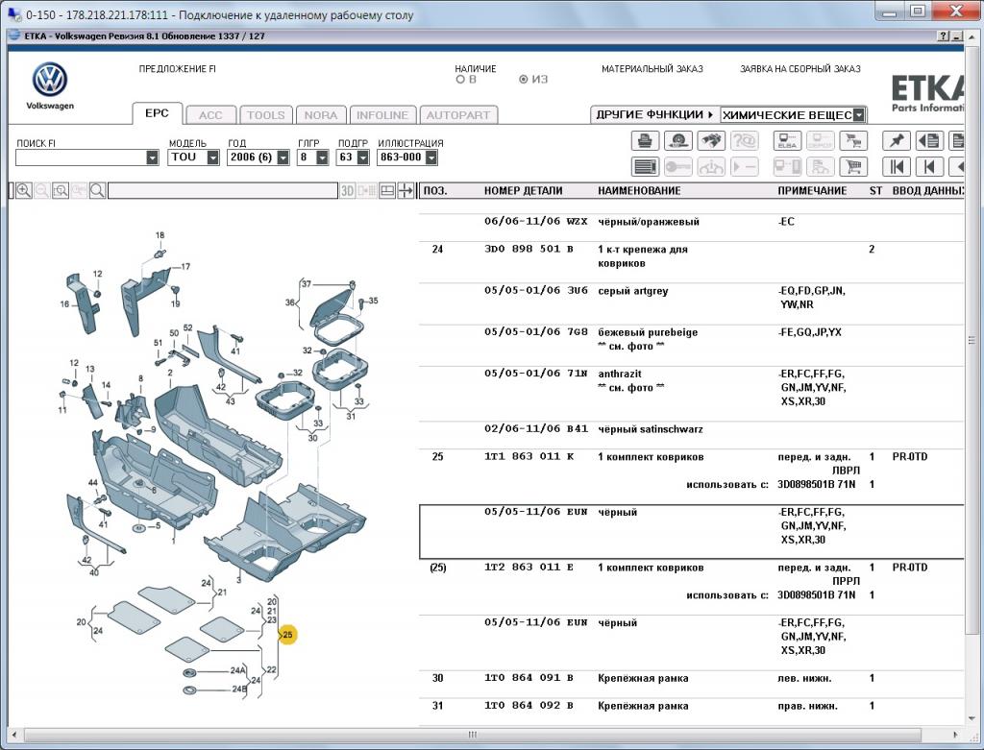This screenshot has height=750, width=984.
Task: Open the ИЛЛЮСТРАЦИЯ dropdown showing 863-000
Action: (x=431, y=158)
